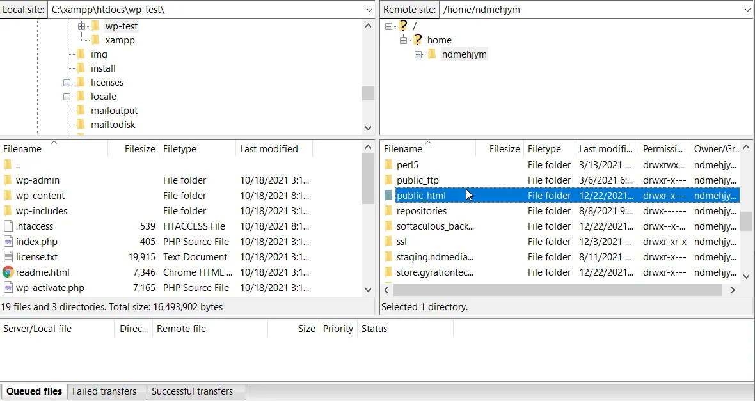Expand the locale folder node
Screen dimensions: 755x401
pyautogui.click(x=67, y=97)
